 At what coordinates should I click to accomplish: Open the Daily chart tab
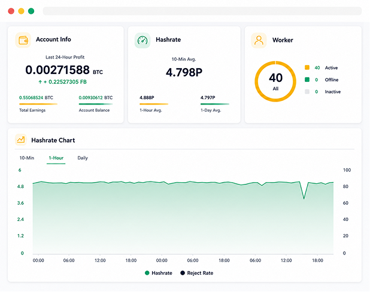pos(83,158)
